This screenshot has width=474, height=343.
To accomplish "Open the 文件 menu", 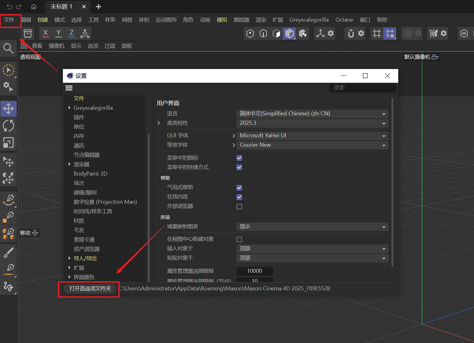I will pyautogui.click(x=9, y=20).
